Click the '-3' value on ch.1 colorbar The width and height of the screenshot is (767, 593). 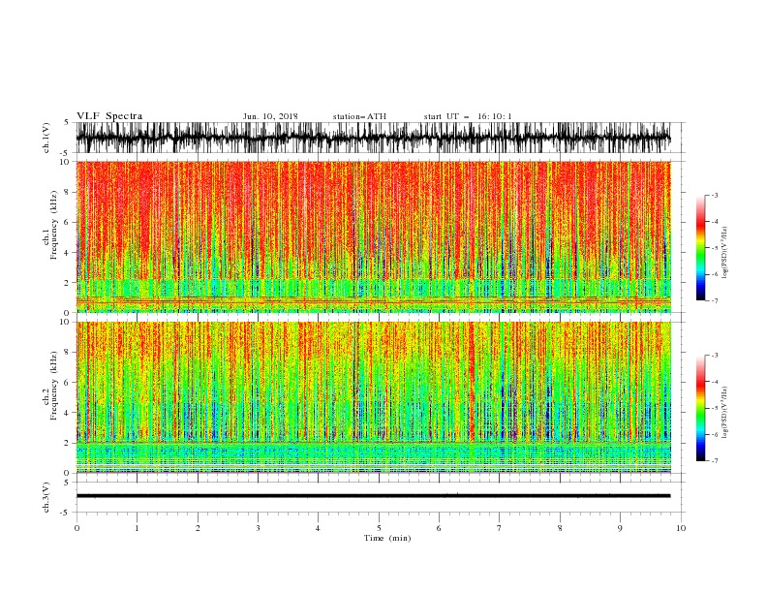(x=714, y=195)
